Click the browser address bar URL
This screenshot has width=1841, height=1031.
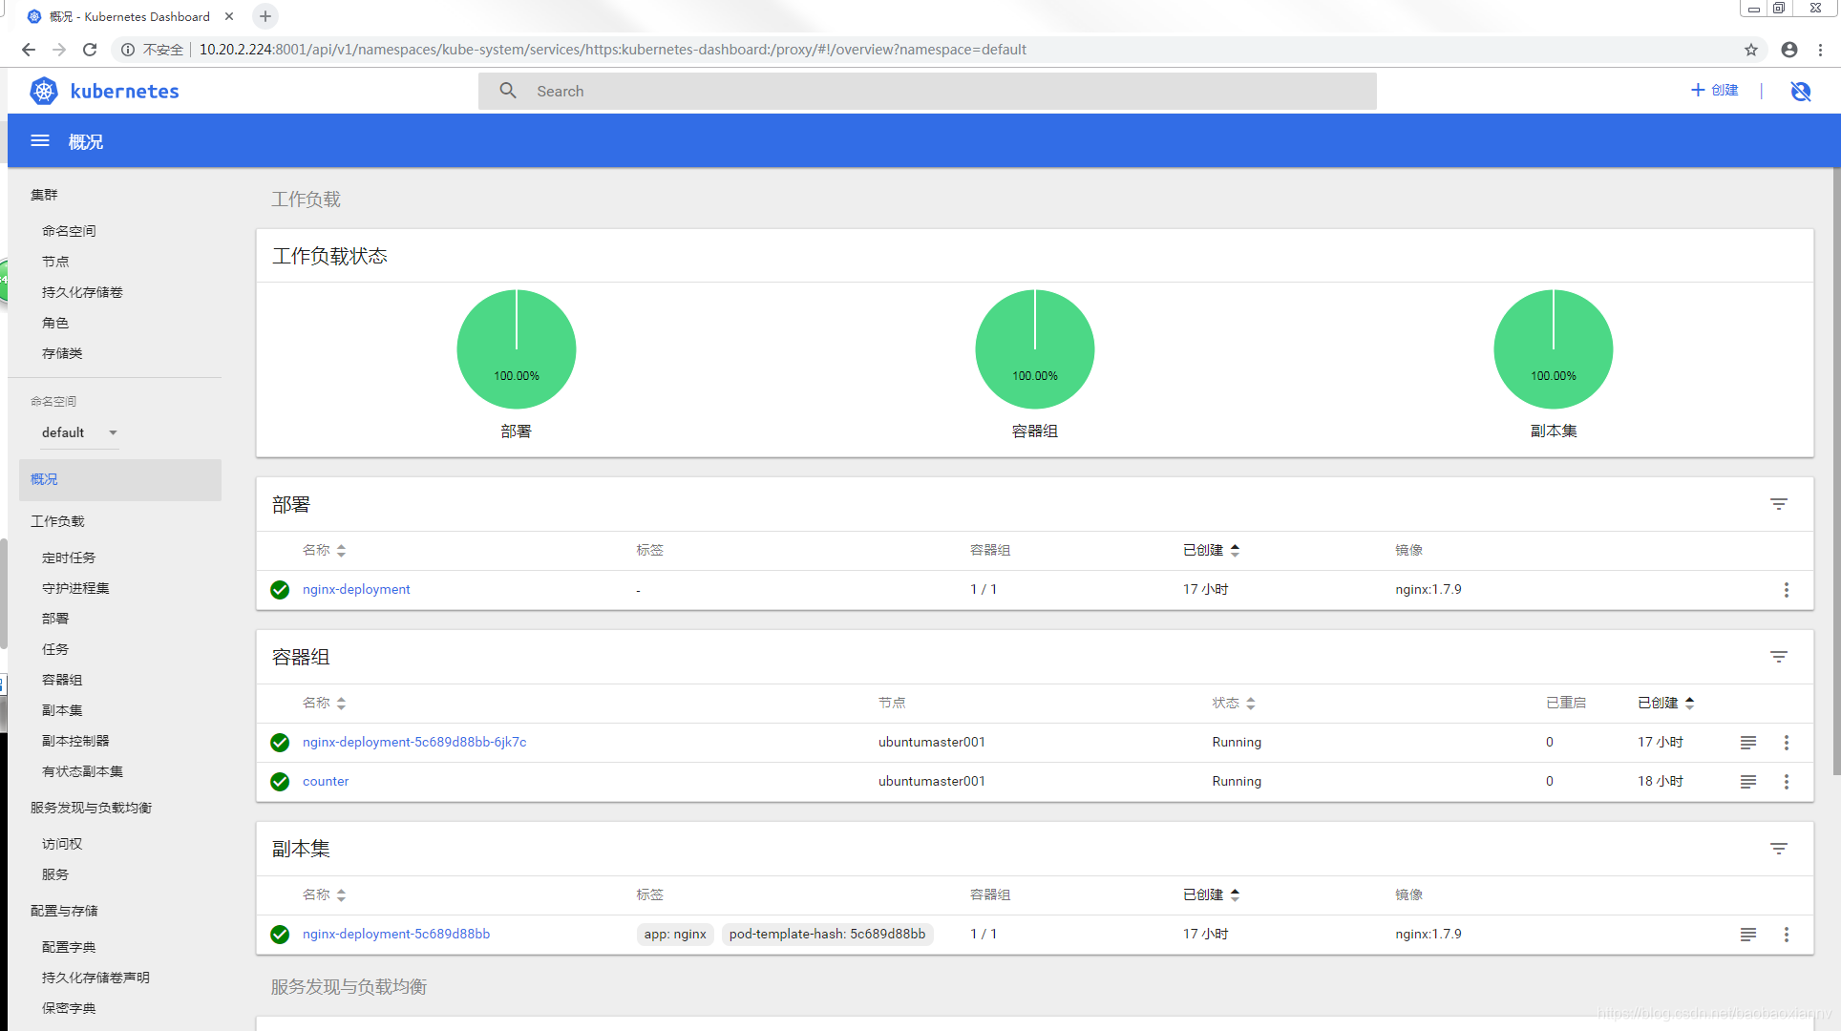(612, 50)
